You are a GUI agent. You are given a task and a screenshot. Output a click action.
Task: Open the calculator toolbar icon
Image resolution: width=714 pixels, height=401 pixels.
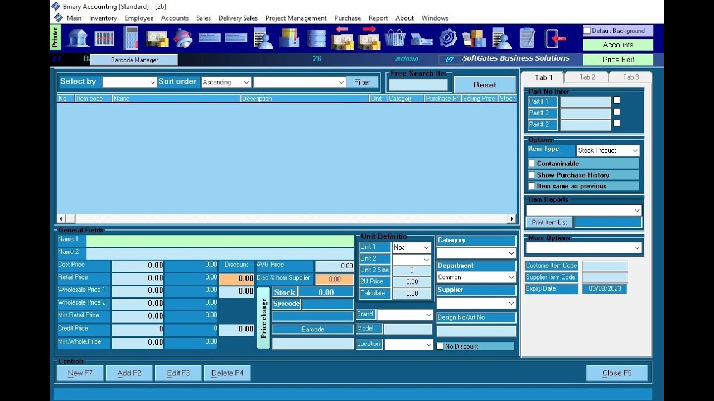pos(131,38)
